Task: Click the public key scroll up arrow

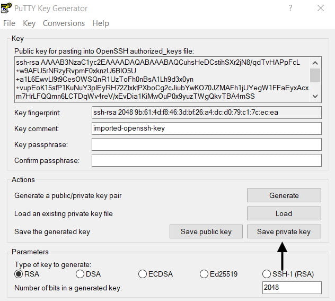Action: point(315,63)
